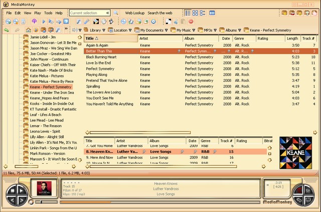The height and width of the screenshot is (212, 321).
Task: Sort tracks by Length column header
Action: coord(292,38)
